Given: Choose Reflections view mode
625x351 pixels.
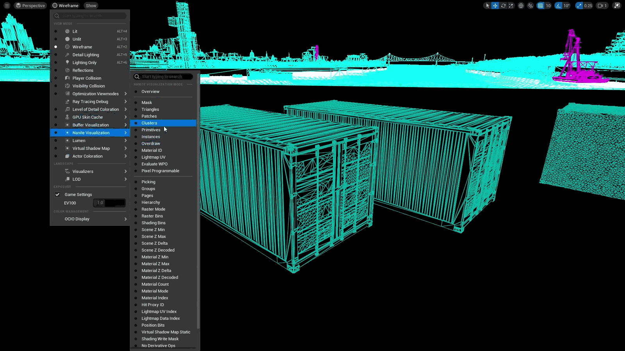Looking at the screenshot, I should click(90, 70).
